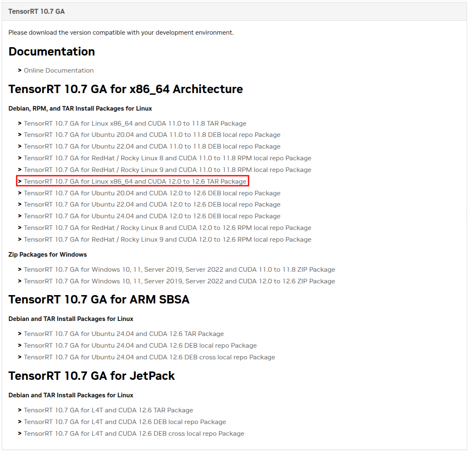Download Linux x86_64 CUDA 12.0 to 12.6 TAR Package
This screenshot has width=470, height=452.
click(x=135, y=182)
